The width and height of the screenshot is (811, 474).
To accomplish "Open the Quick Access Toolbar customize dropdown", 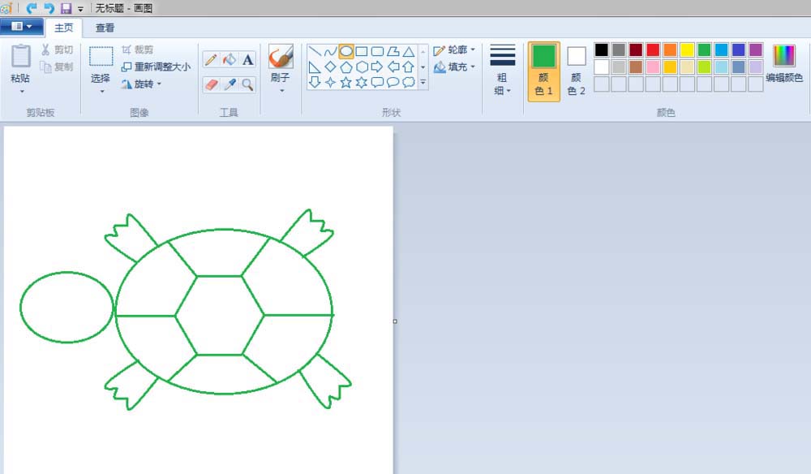I will coord(80,9).
